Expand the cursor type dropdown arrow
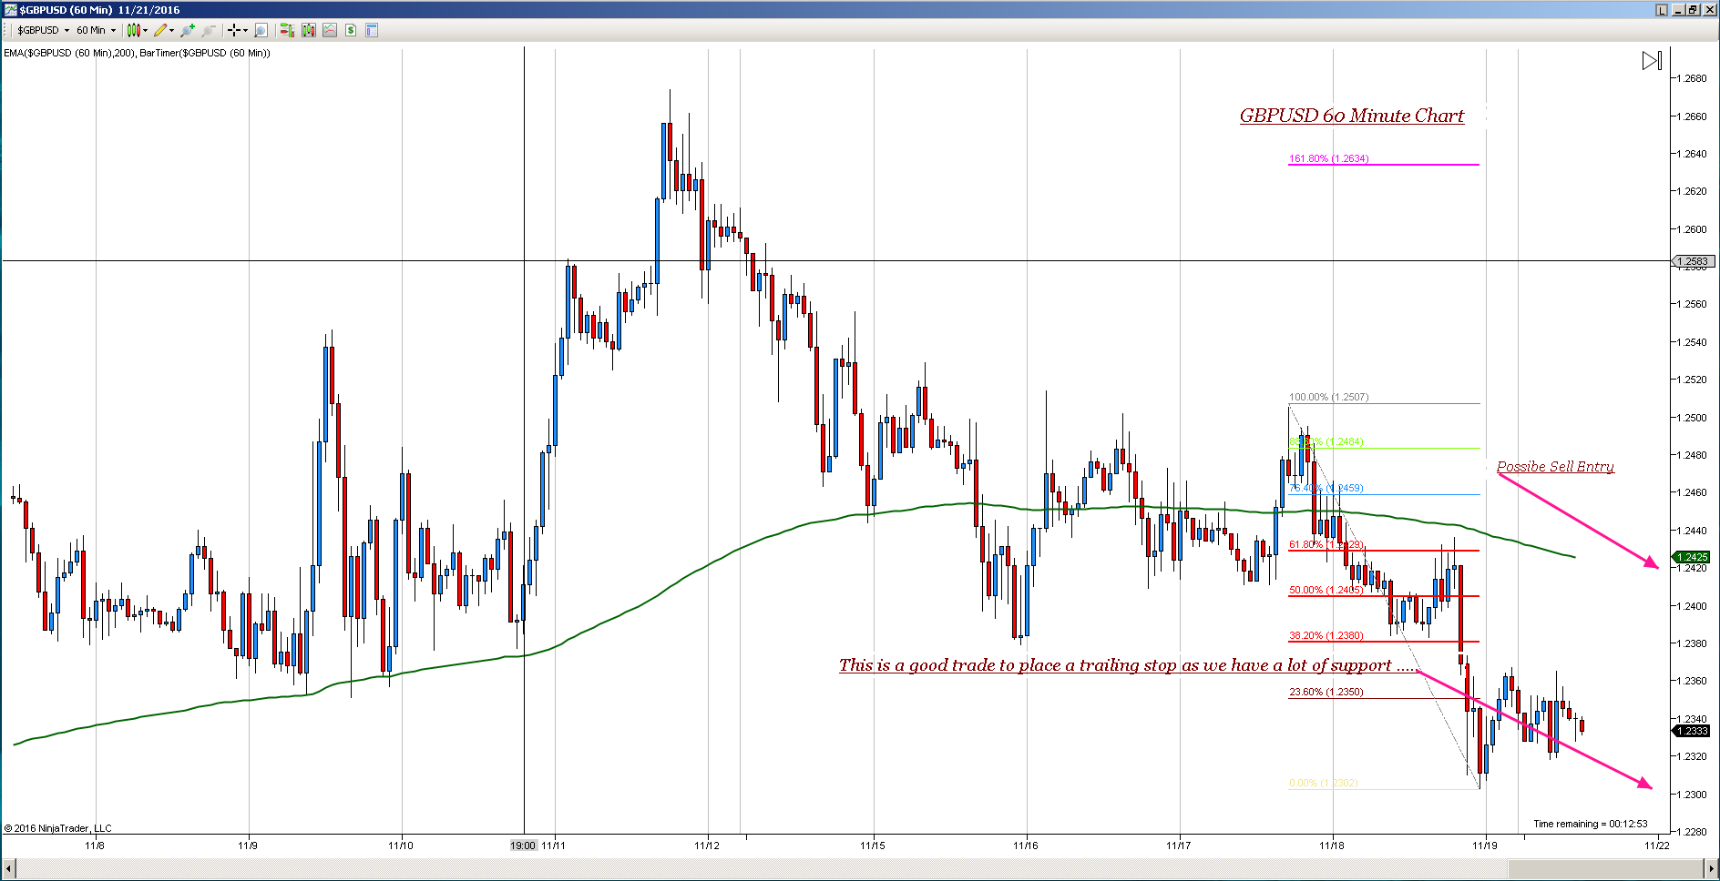 [245, 30]
